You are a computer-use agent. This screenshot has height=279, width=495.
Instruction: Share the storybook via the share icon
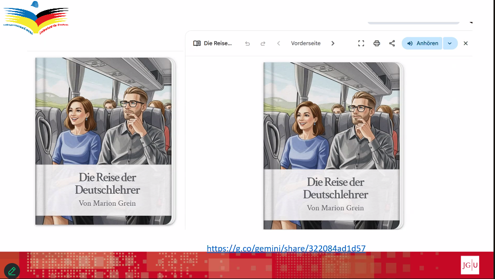click(x=392, y=43)
